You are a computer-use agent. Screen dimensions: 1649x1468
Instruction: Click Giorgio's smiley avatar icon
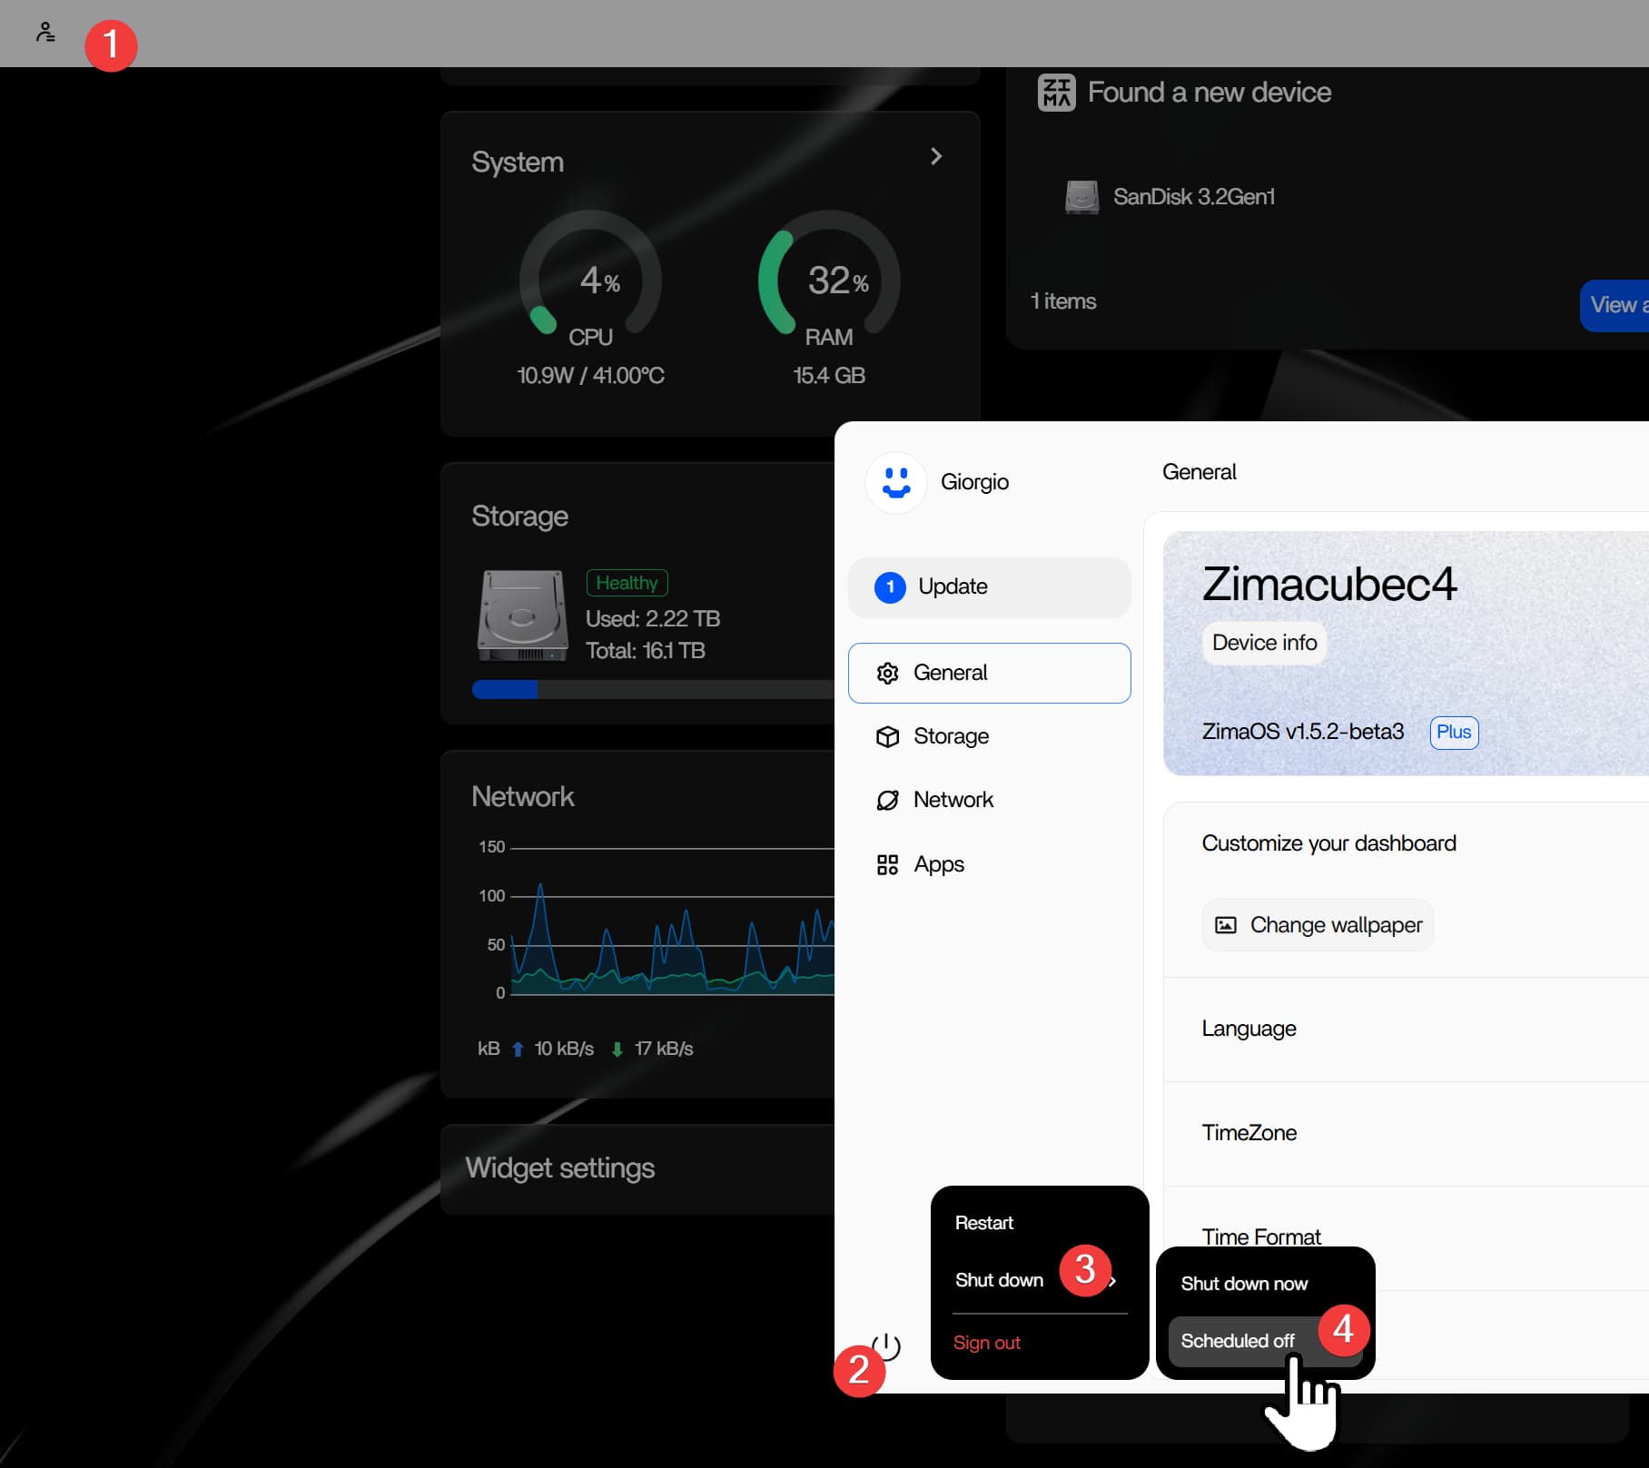pyautogui.click(x=895, y=482)
